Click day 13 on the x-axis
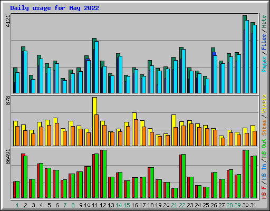This screenshot has width=270, height=211. [x=111, y=205]
